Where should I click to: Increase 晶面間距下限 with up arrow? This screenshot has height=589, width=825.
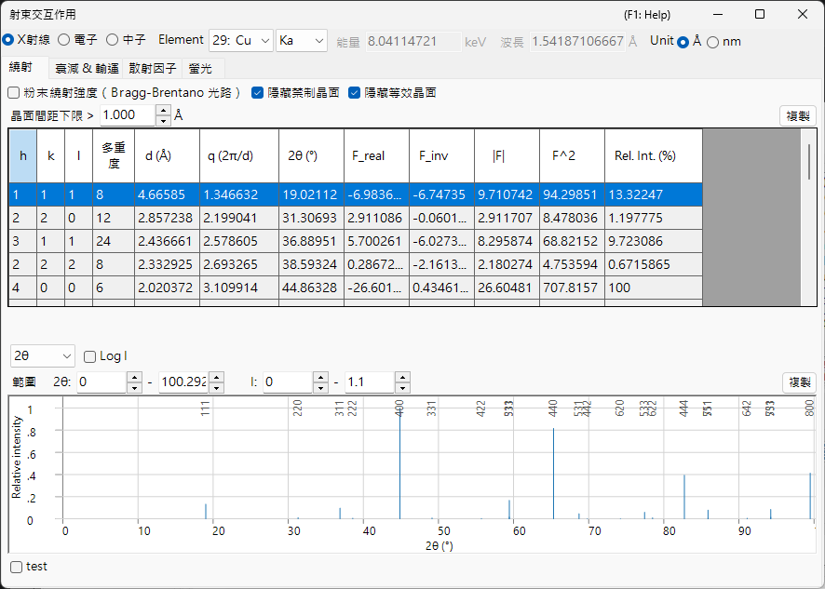click(164, 111)
